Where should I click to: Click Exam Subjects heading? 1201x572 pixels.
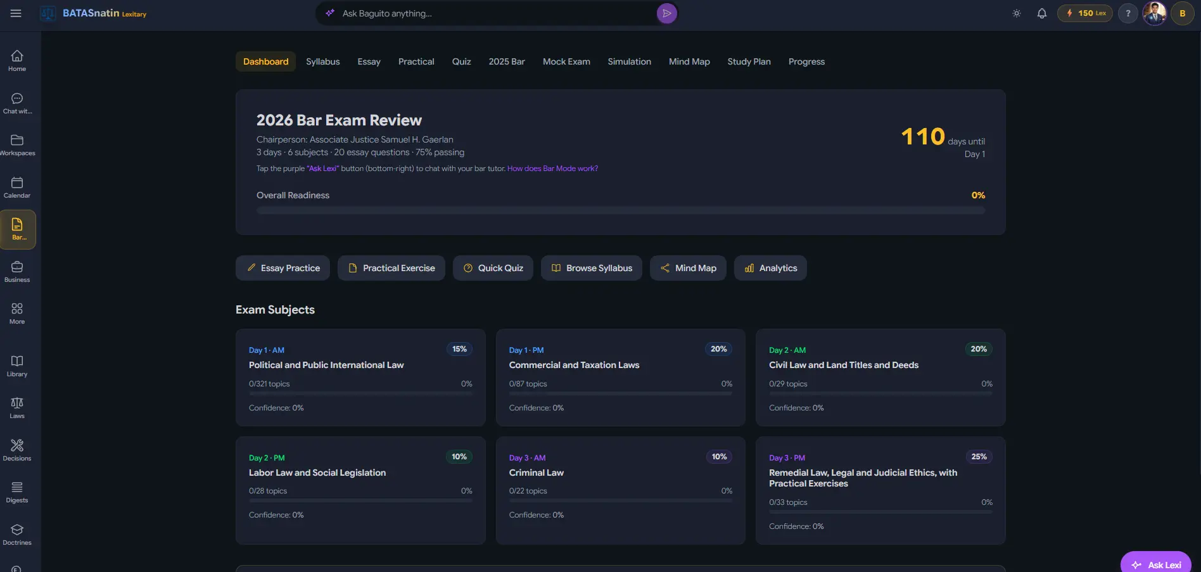(x=275, y=310)
